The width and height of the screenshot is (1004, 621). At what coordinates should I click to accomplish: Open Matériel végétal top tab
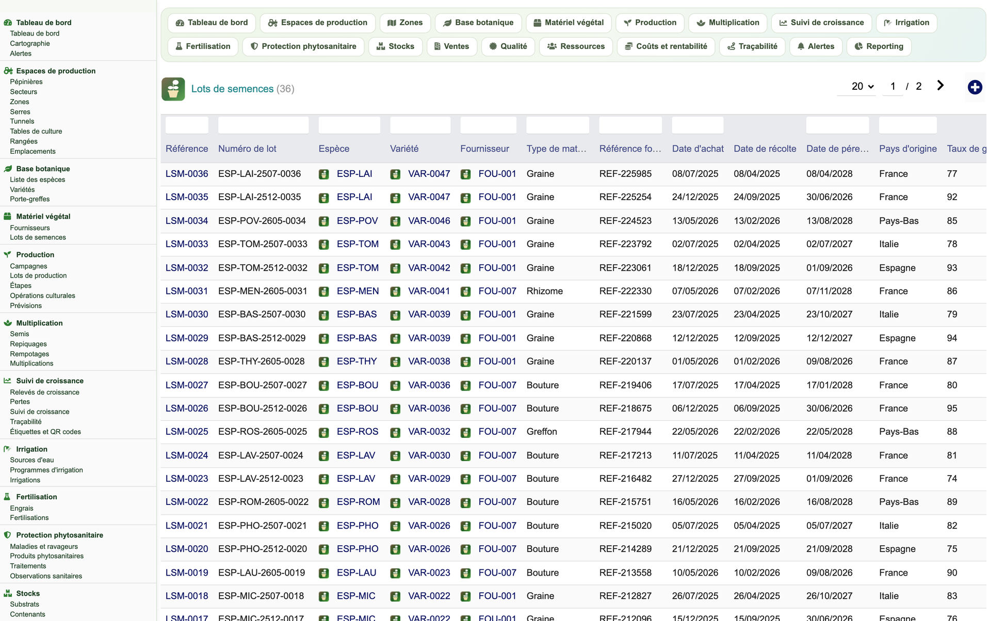coord(569,23)
